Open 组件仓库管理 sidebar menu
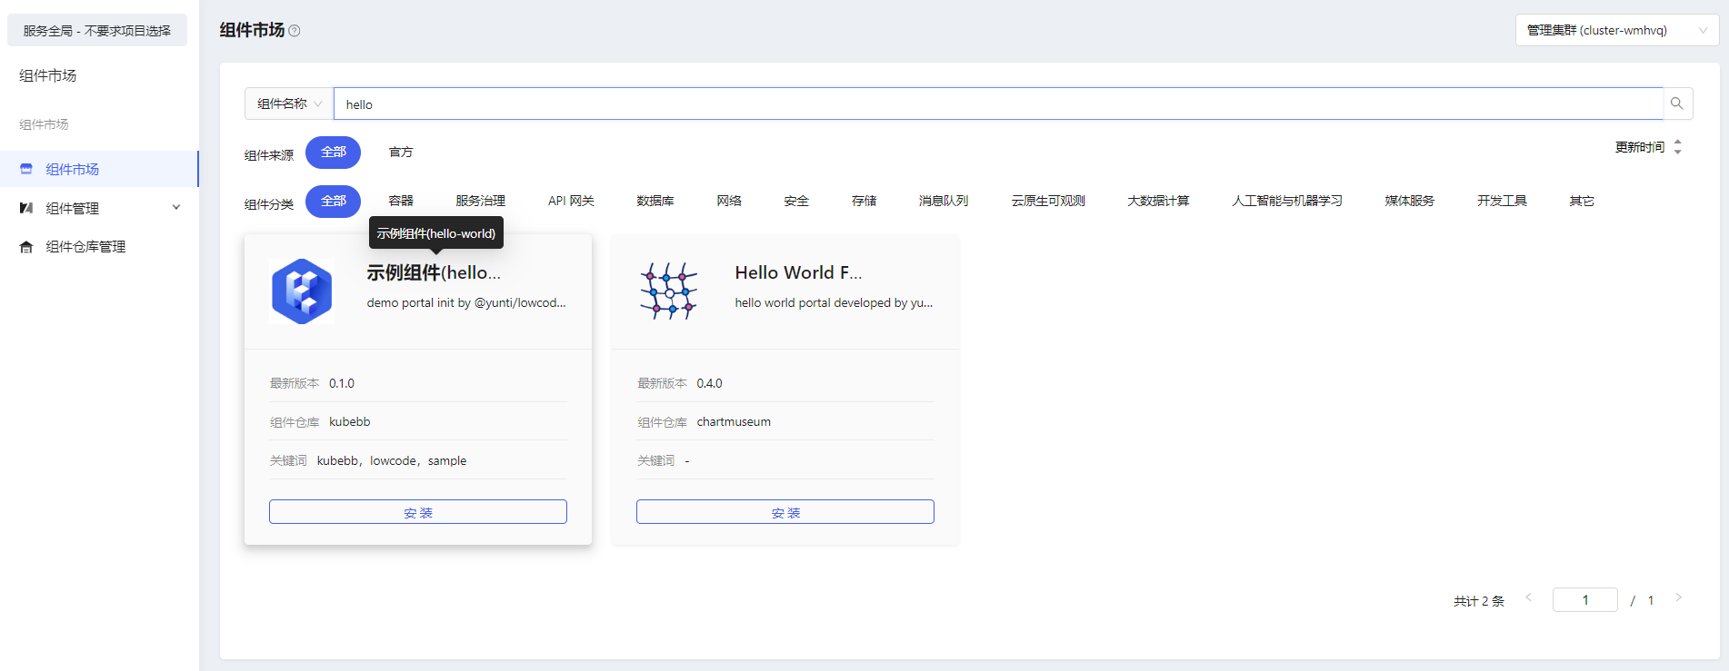Image resolution: width=1729 pixels, height=671 pixels. pos(99,247)
